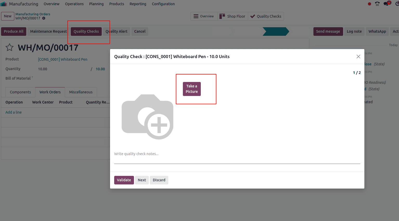This screenshot has width=399, height=221.
Task: Click the teal stage arrow in the status bar
Action: point(276,31)
